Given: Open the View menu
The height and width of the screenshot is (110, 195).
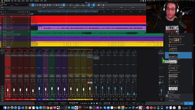Looking at the screenshot, I should coord(41,1).
